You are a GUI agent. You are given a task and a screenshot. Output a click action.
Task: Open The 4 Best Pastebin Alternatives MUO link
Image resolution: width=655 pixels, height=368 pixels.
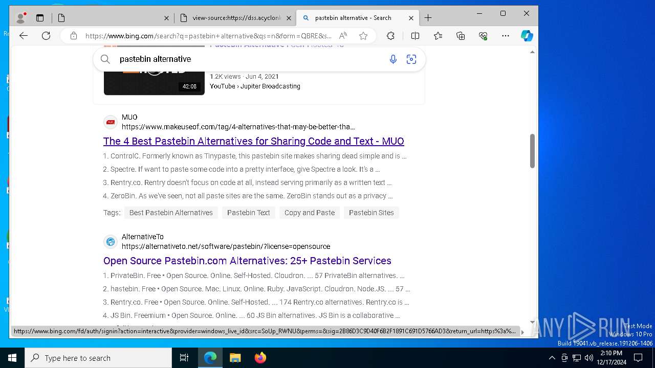point(254,141)
